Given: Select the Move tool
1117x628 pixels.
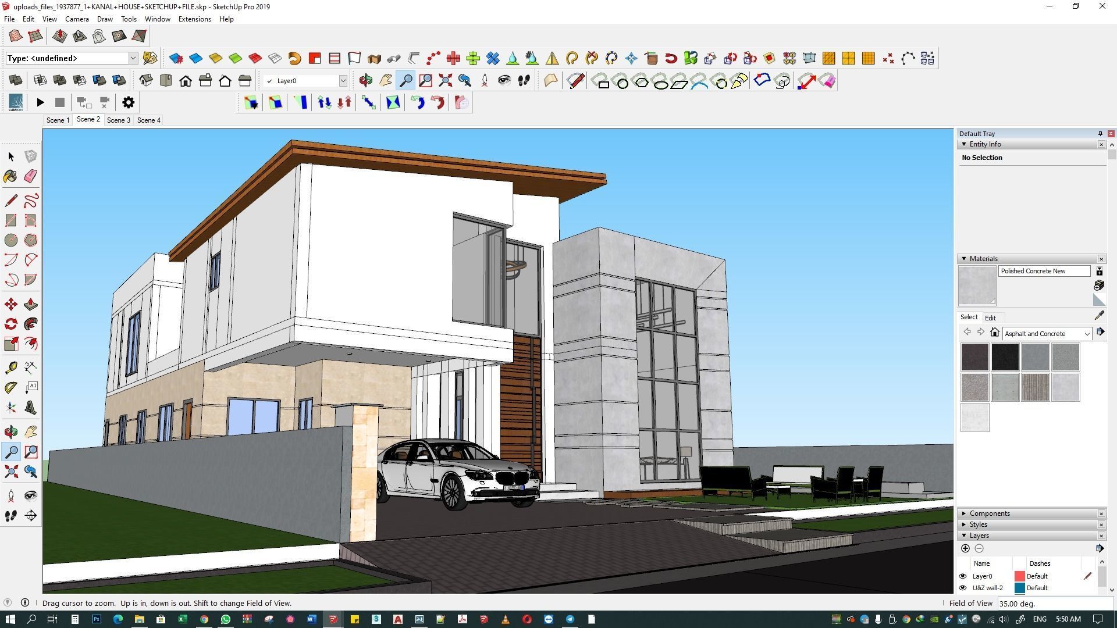Looking at the screenshot, I should coord(11,304).
